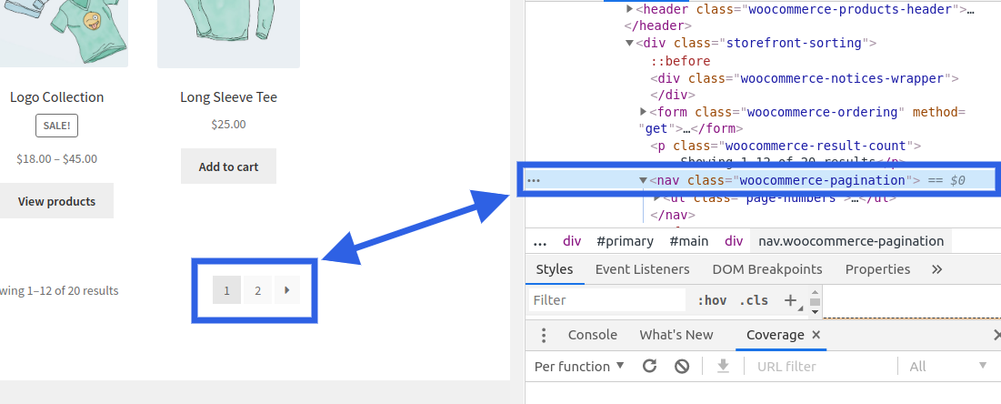
Task: Click the reload coverage icon
Action: [x=649, y=366]
